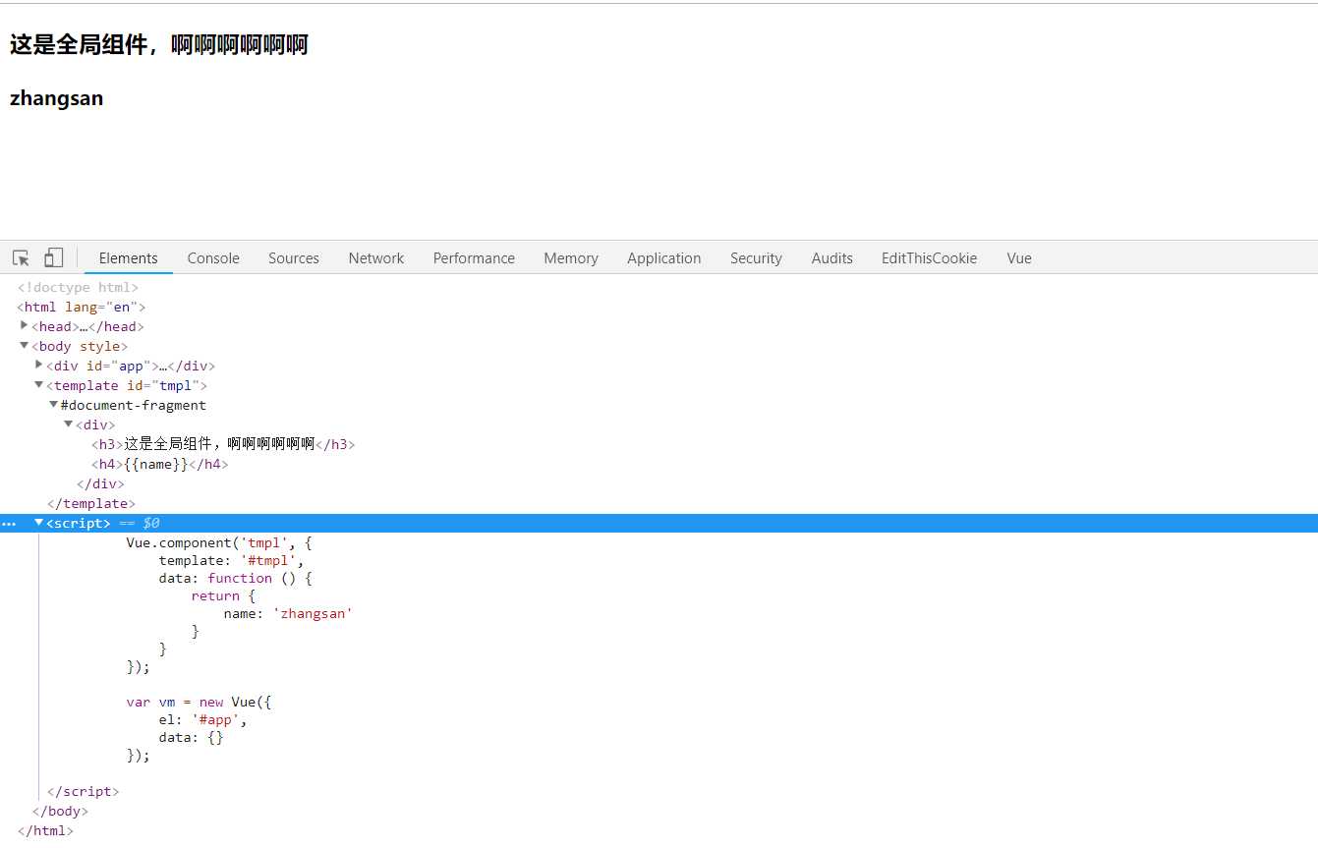Select the h4 {{name}} row

click(159, 464)
